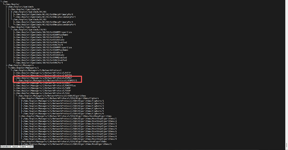The image size is (288, 150).
Task: Click the 30/93/GetVNCPort line
Action: coord(39,45)
